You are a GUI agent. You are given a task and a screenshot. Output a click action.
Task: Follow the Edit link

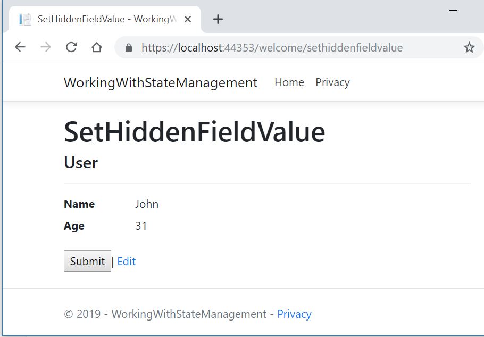pyautogui.click(x=127, y=262)
